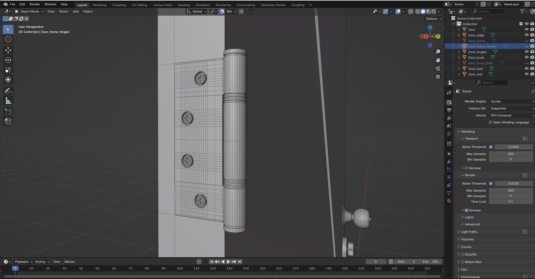Disable render Noise Threshold checkbox
535x279 pixels.
click(491, 183)
